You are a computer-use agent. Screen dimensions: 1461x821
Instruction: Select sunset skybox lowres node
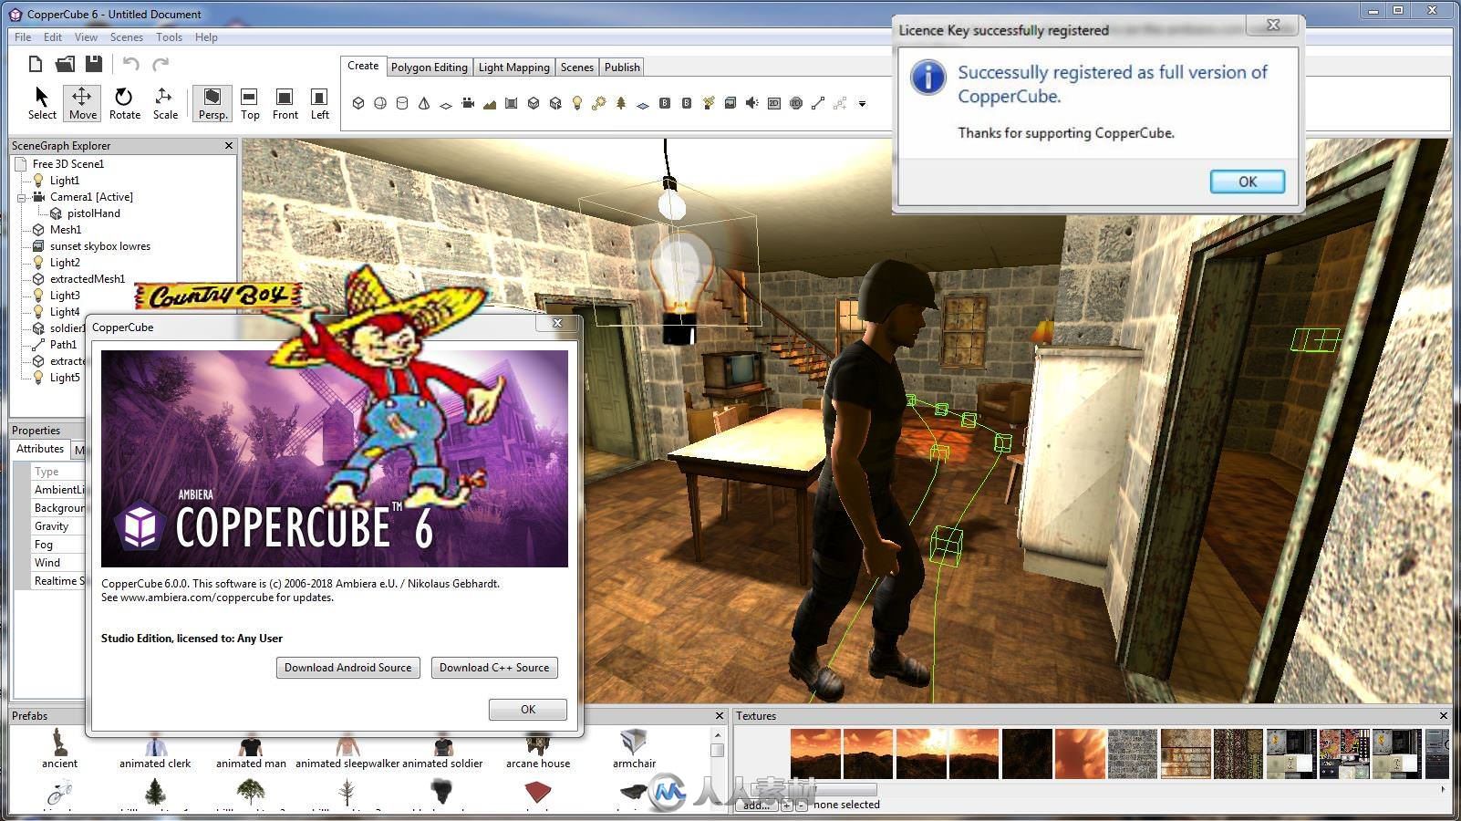tap(100, 246)
